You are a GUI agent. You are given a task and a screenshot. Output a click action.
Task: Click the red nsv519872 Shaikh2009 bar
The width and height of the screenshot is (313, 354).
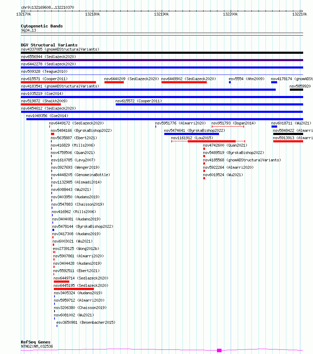click(41, 104)
